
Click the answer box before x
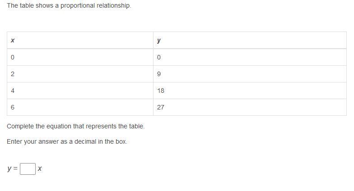[x=28, y=168]
